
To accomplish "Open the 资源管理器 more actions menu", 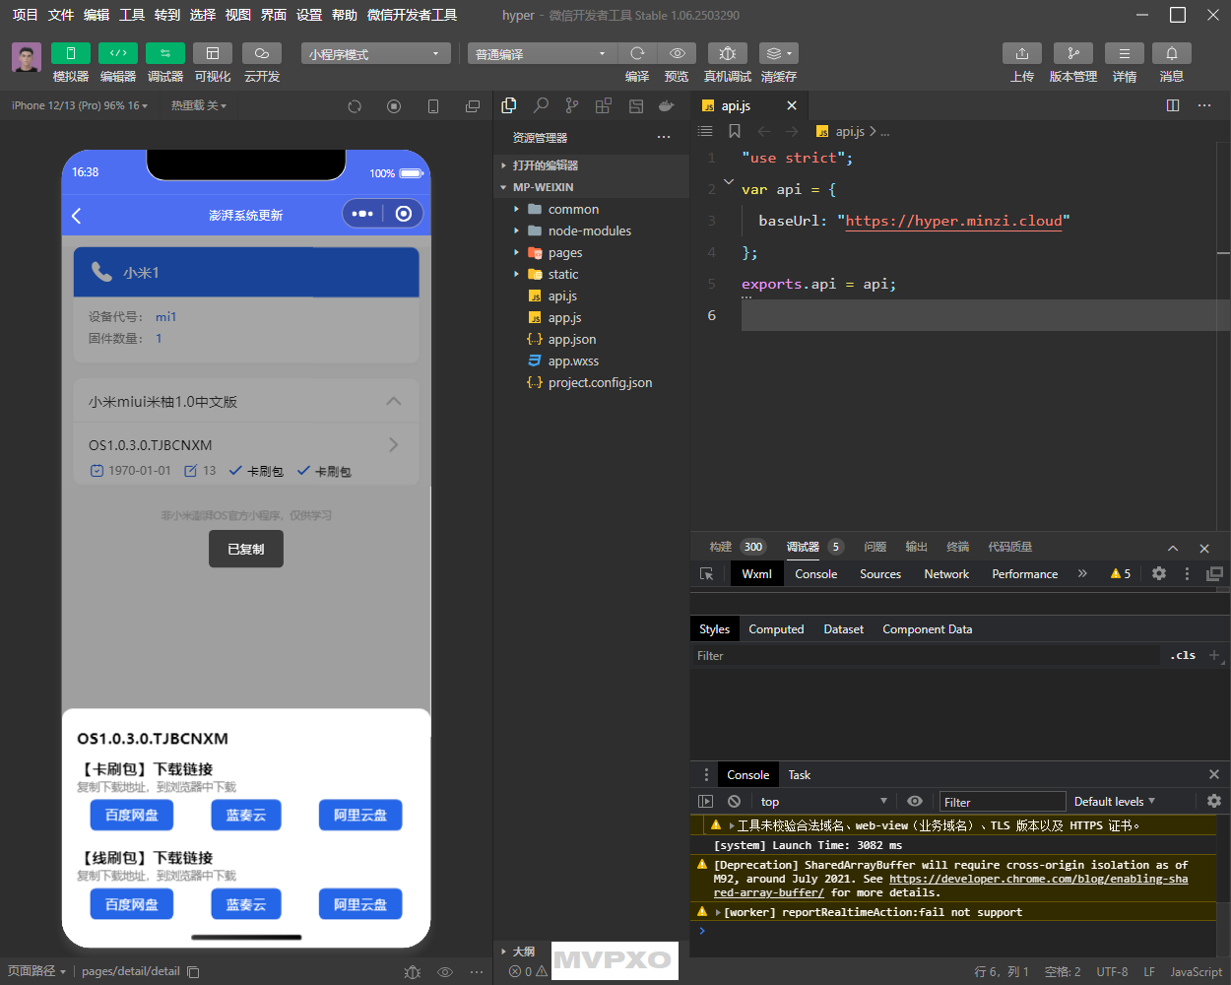I will point(664,137).
